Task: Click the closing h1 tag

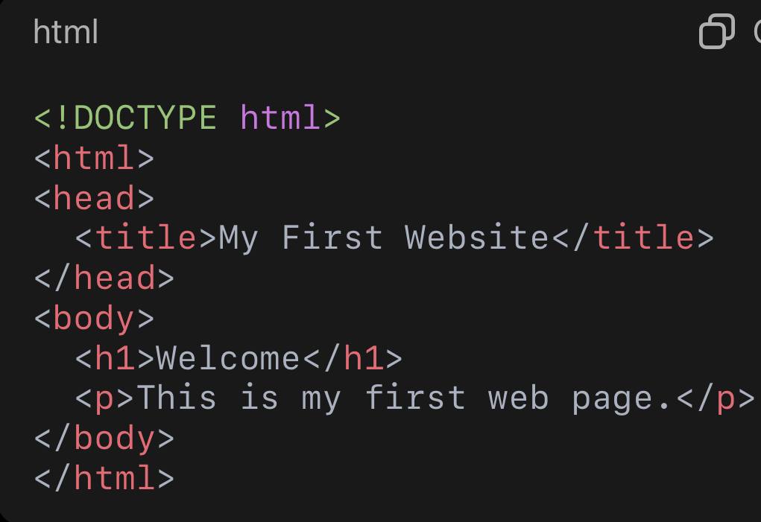Action: pyautogui.click(x=352, y=359)
